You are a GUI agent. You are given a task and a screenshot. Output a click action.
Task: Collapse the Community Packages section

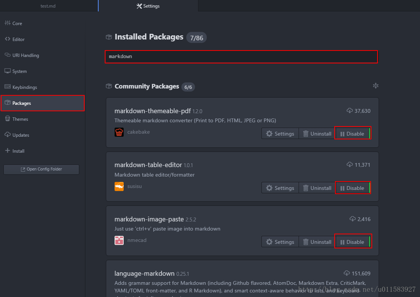click(376, 86)
